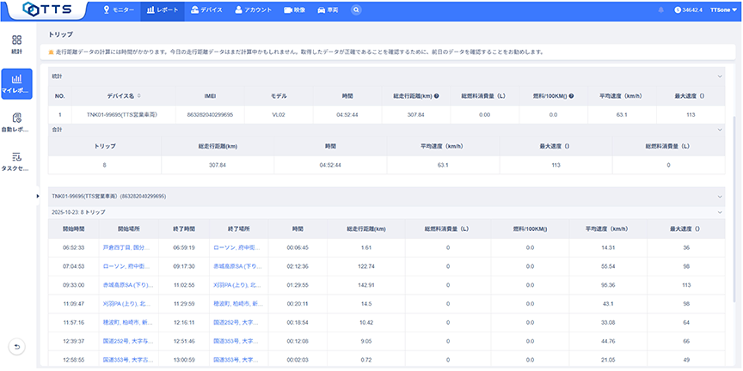Click the small arrow handle to expand side panel
Image resolution: width=743 pixels, height=371 pixels.
[x=39, y=197]
